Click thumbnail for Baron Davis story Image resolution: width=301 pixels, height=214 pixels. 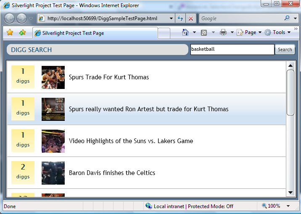click(53, 173)
